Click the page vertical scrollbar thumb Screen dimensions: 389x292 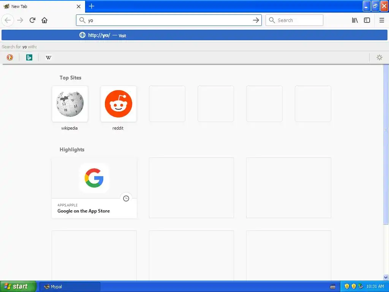pos(386,144)
